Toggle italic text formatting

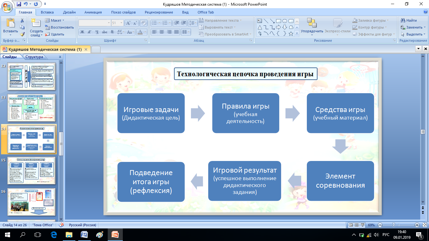(89, 32)
